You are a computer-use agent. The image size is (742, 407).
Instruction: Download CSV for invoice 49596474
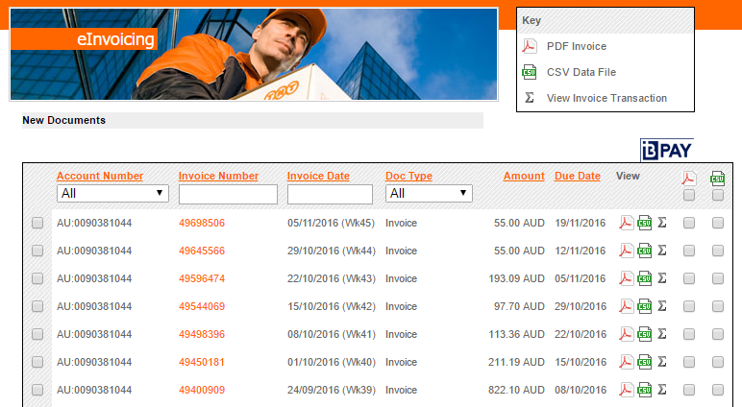click(645, 278)
